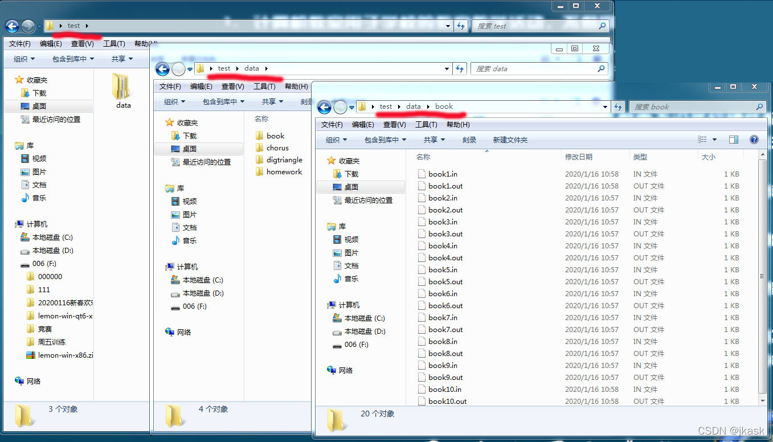Click the test breadcrumb in the book address bar

(x=386, y=107)
